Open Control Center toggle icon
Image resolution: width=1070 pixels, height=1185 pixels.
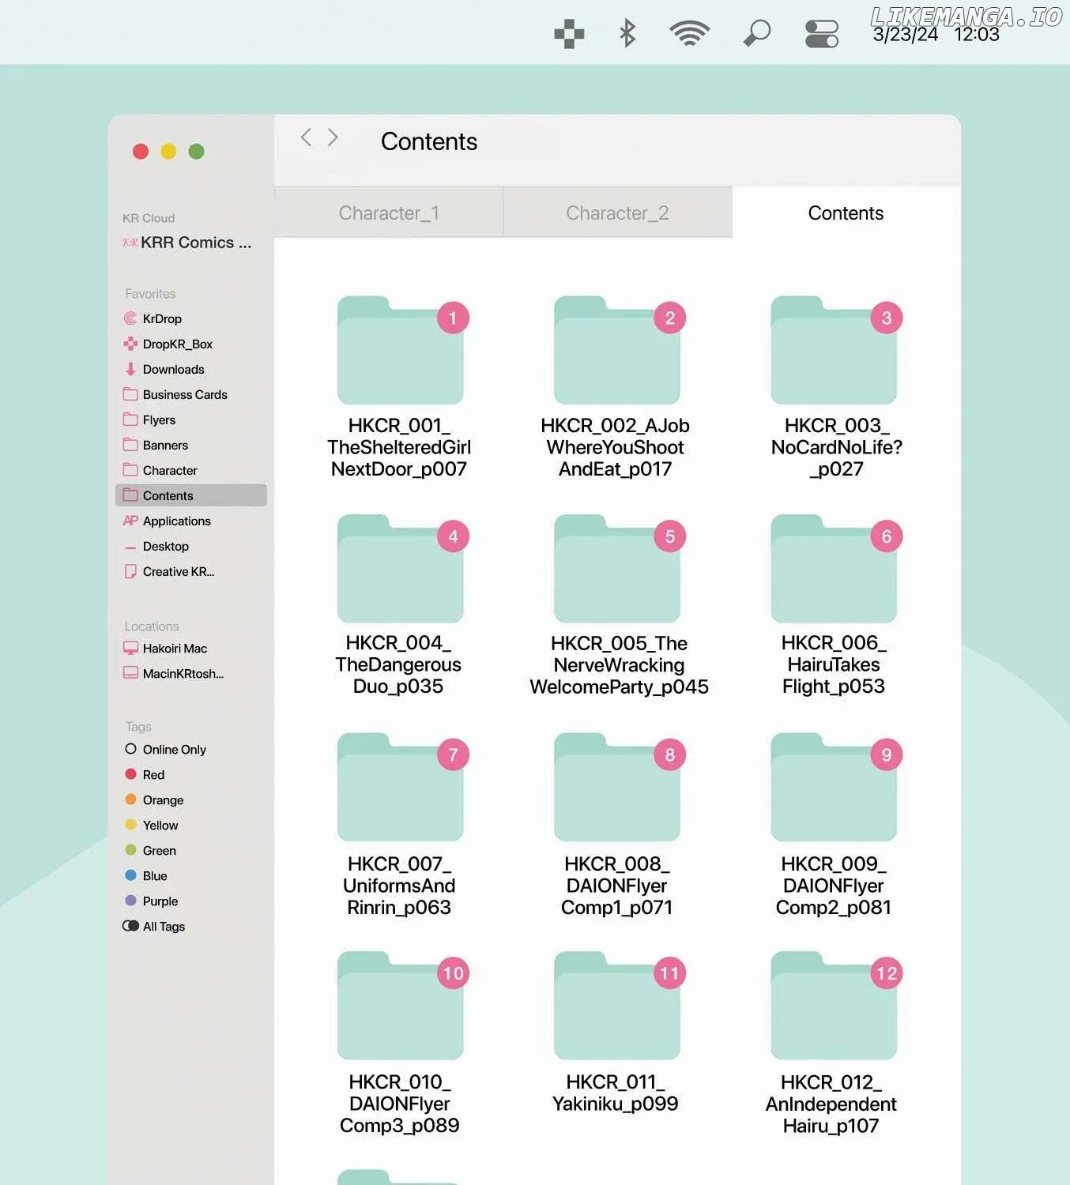(x=822, y=34)
